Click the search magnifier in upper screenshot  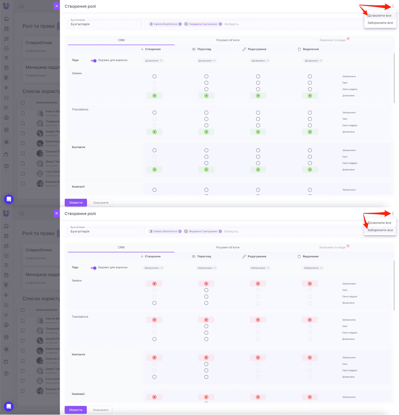coord(22,6)
